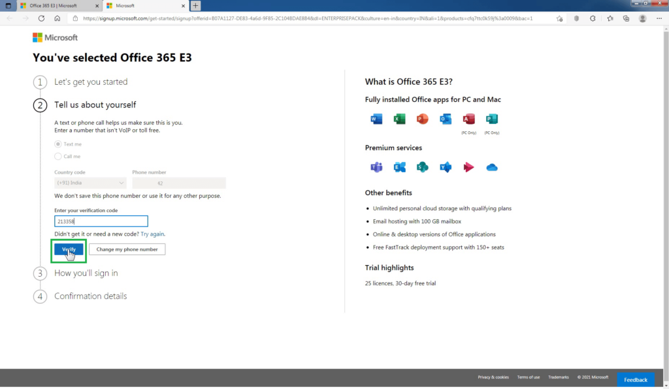Image resolution: width=669 pixels, height=389 pixels.
Task: Click the verification code input field
Action: tap(101, 221)
